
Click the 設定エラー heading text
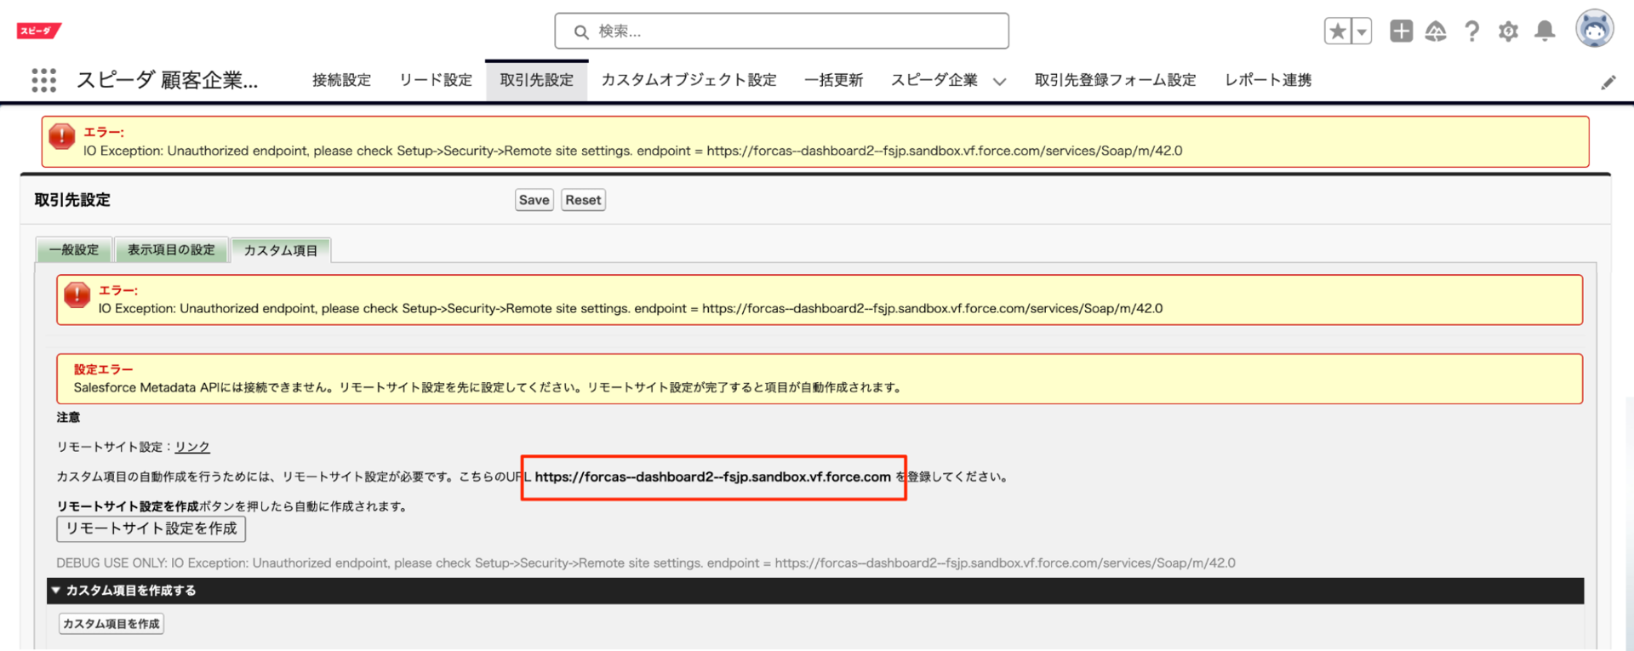point(103,369)
